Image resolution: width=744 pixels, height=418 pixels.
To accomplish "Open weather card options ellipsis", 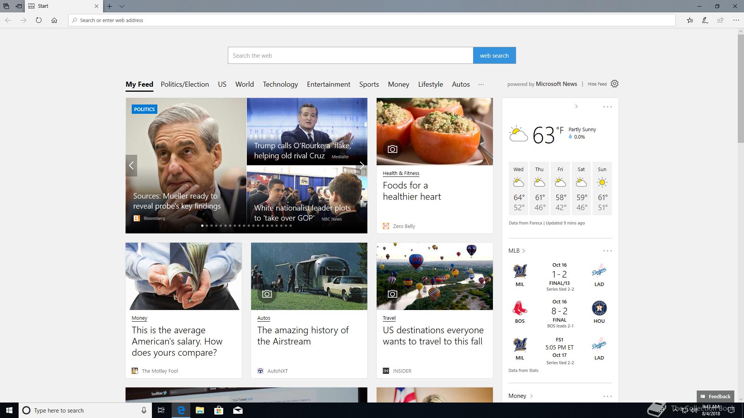I will click(607, 107).
